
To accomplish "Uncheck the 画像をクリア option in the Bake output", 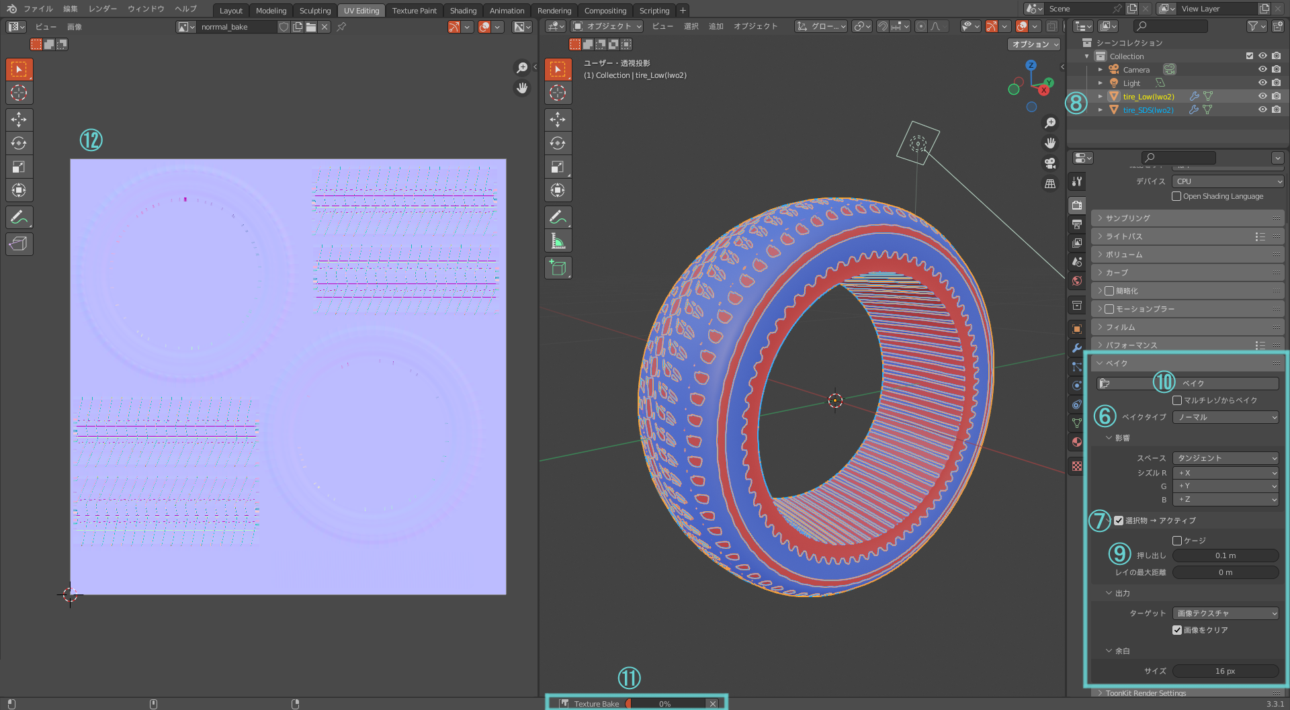I will [1177, 630].
